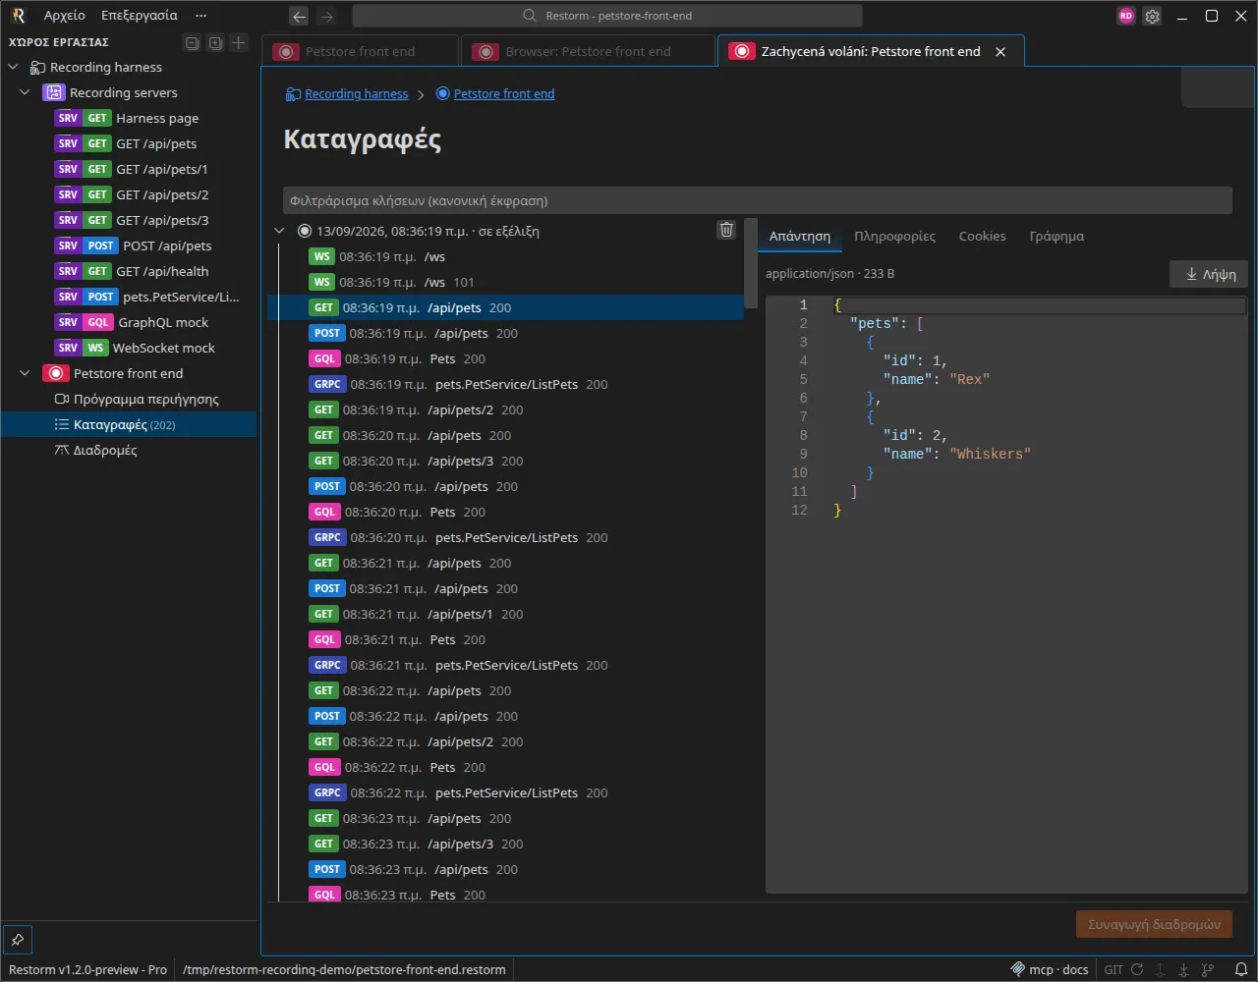Delete the recording session with trash icon

(726, 230)
